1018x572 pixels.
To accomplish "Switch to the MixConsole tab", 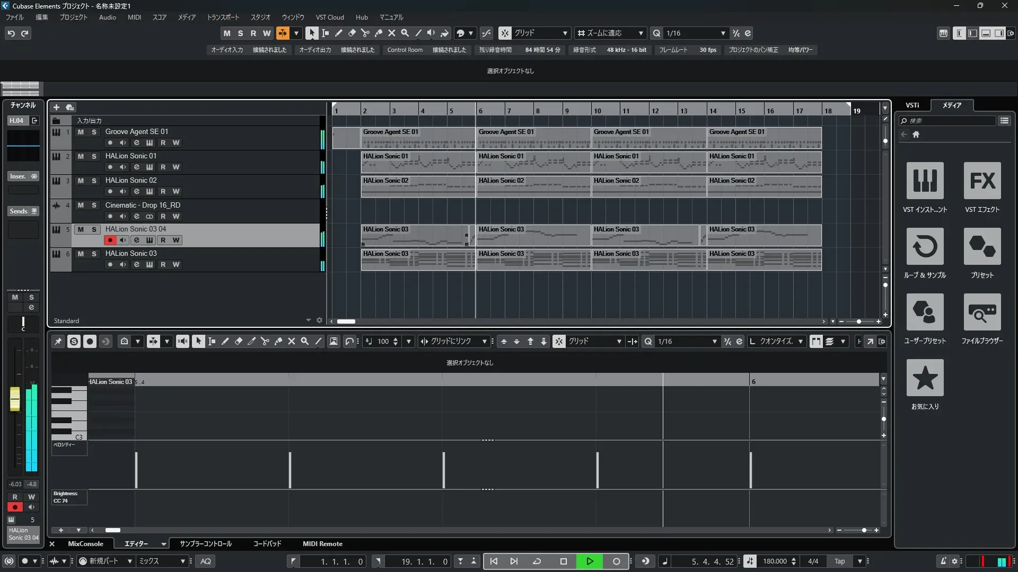I will (x=85, y=544).
